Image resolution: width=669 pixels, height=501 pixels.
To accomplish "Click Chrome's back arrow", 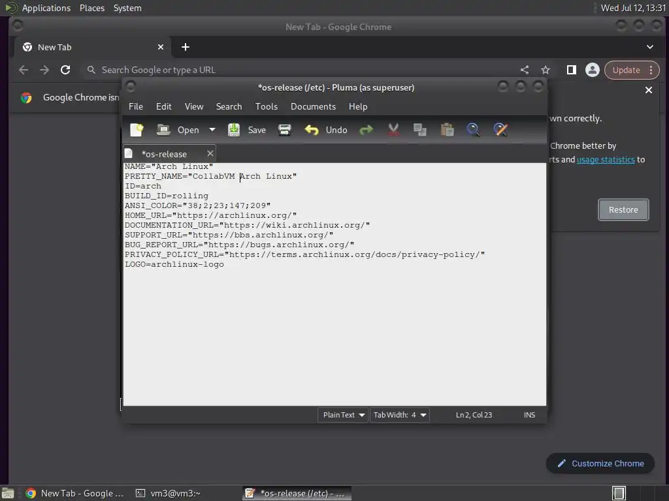I will pyautogui.click(x=24, y=70).
